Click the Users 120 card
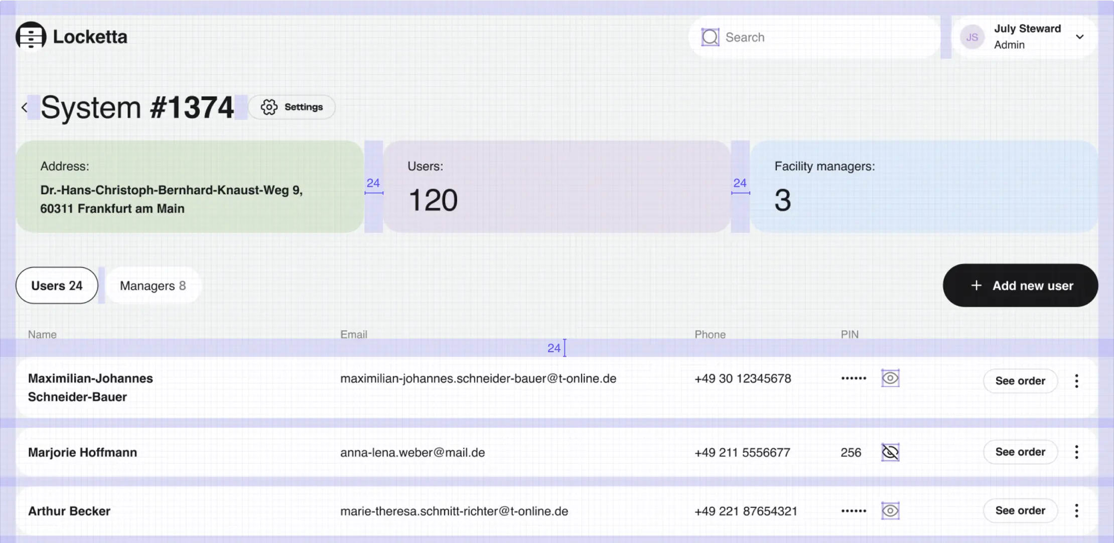This screenshot has height=543, width=1114. click(556, 186)
